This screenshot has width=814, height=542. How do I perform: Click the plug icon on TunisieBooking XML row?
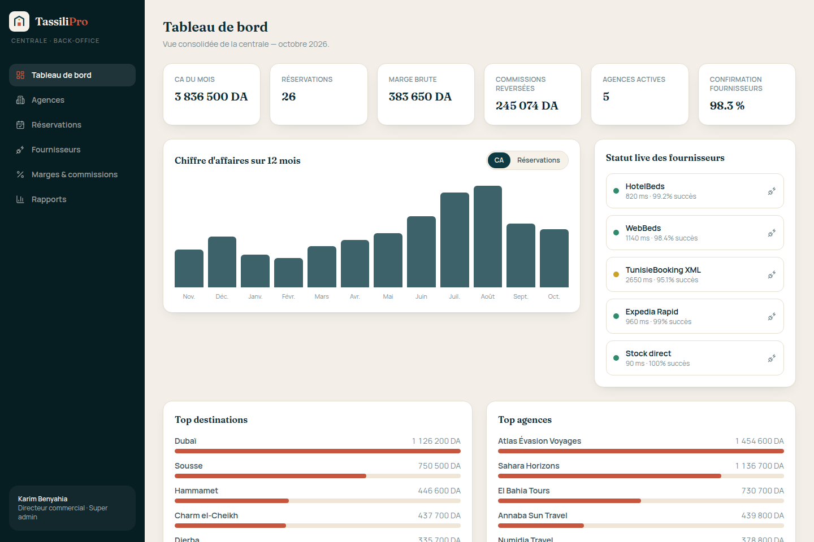click(772, 274)
